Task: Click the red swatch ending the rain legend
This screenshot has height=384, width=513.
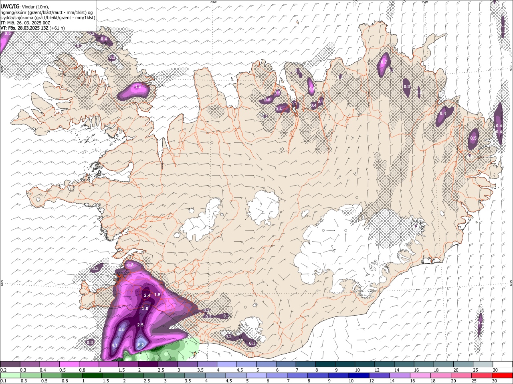Action: pos(502,375)
